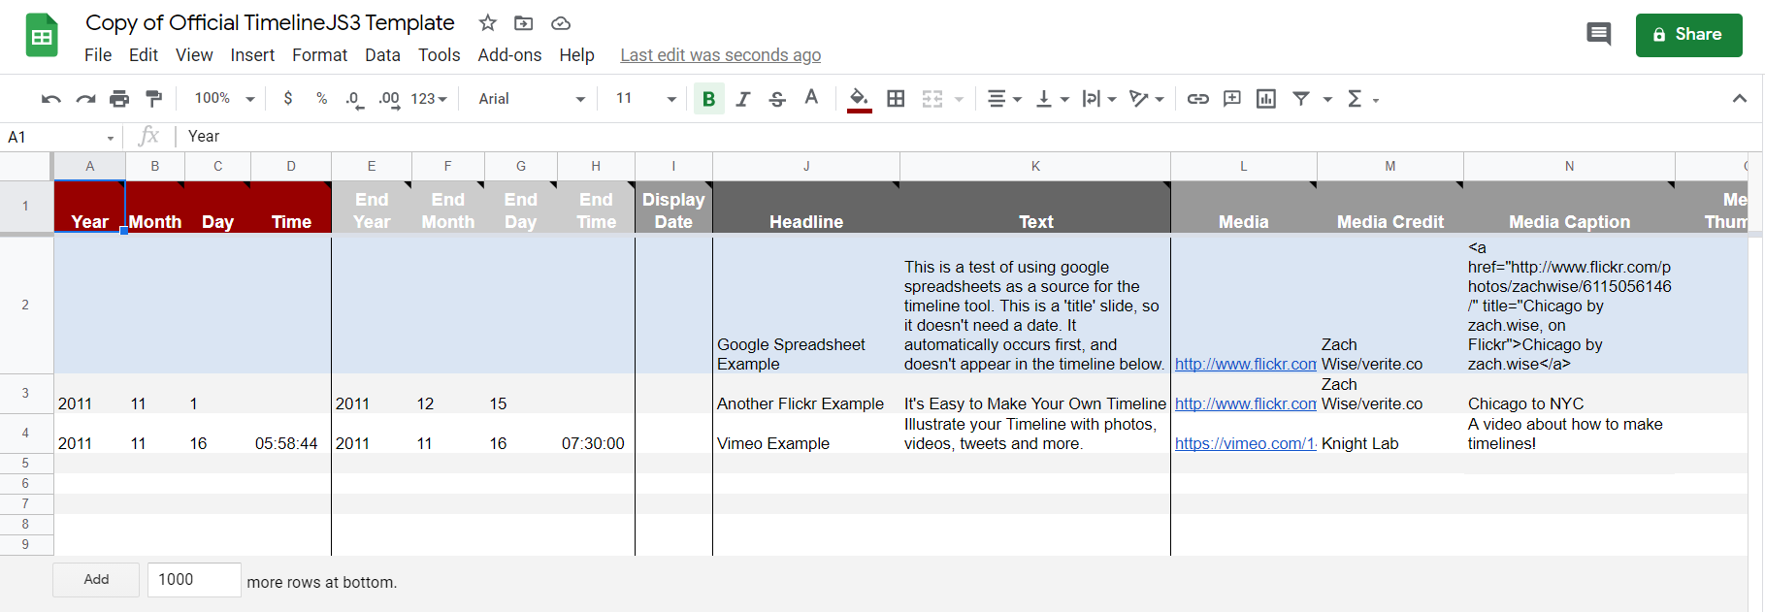Insert a link

[x=1198, y=99]
